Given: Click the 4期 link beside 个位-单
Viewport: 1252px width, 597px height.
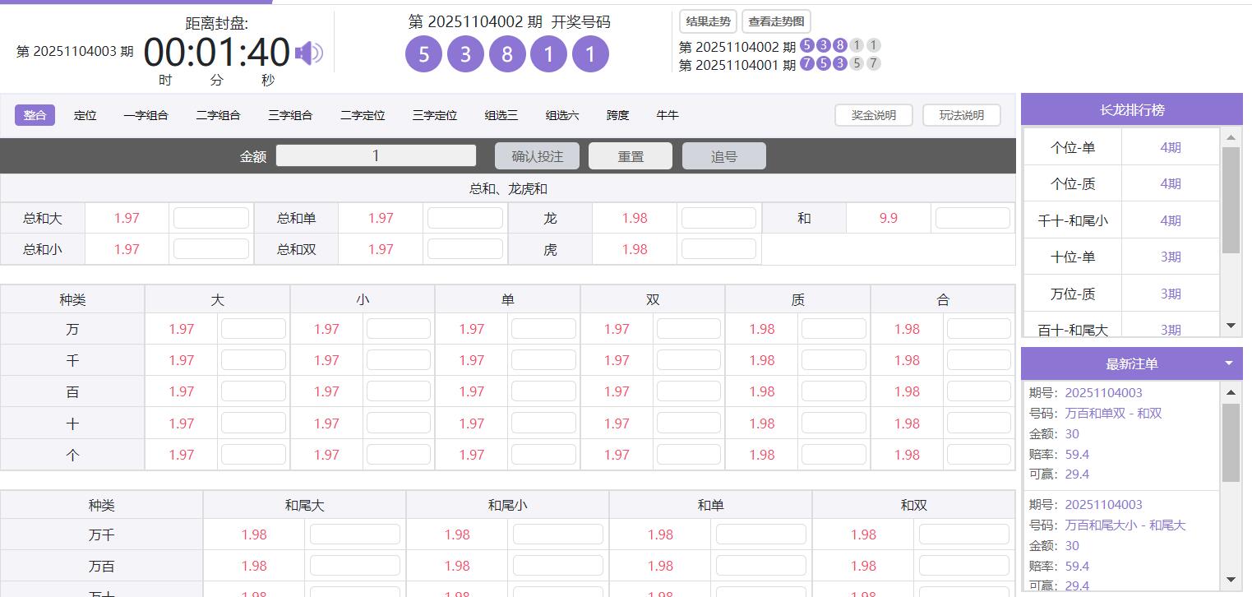Looking at the screenshot, I should point(1171,146).
